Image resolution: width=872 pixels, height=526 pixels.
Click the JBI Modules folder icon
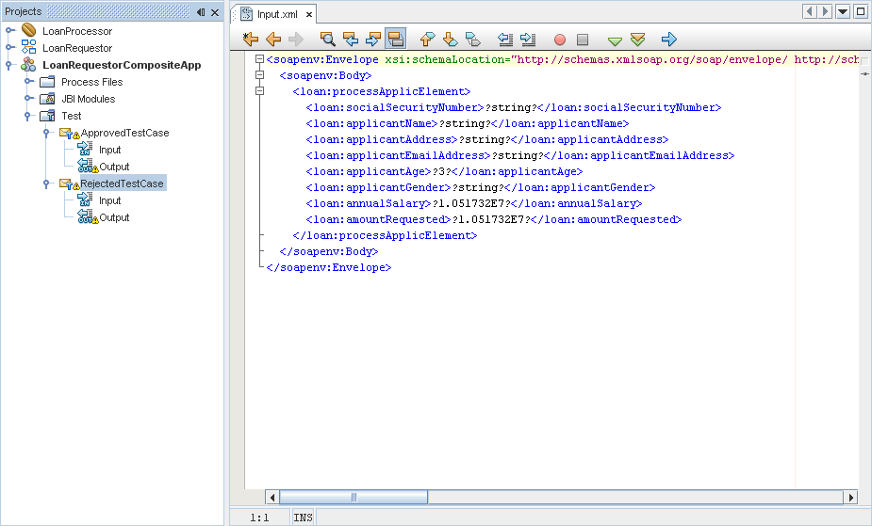point(47,99)
